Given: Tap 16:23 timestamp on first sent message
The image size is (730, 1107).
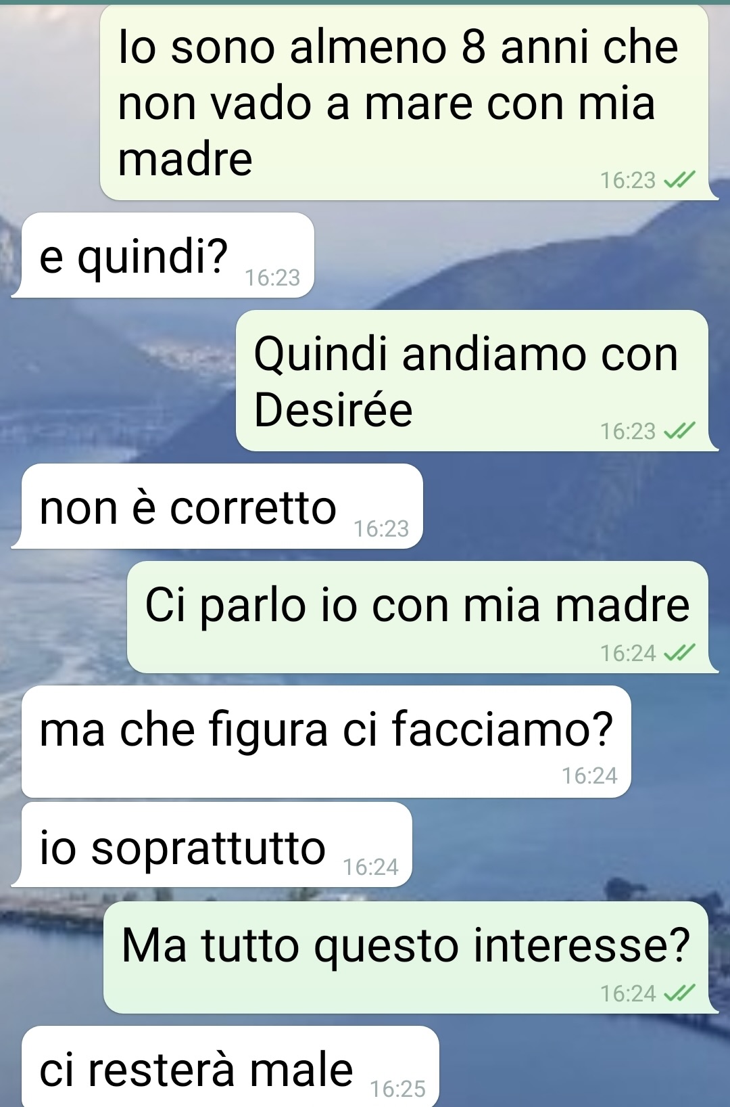Looking at the screenshot, I should point(628,180).
